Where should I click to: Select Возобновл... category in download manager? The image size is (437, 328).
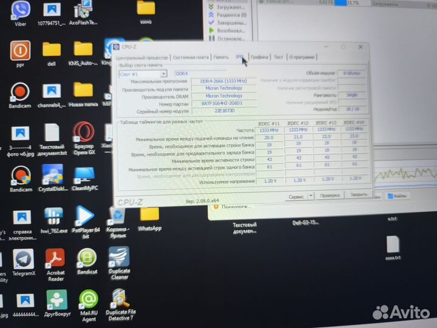point(228,30)
